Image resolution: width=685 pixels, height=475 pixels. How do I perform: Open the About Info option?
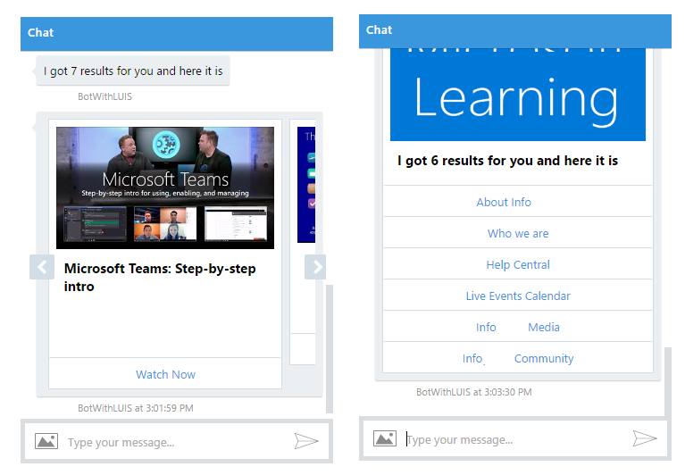518,202
